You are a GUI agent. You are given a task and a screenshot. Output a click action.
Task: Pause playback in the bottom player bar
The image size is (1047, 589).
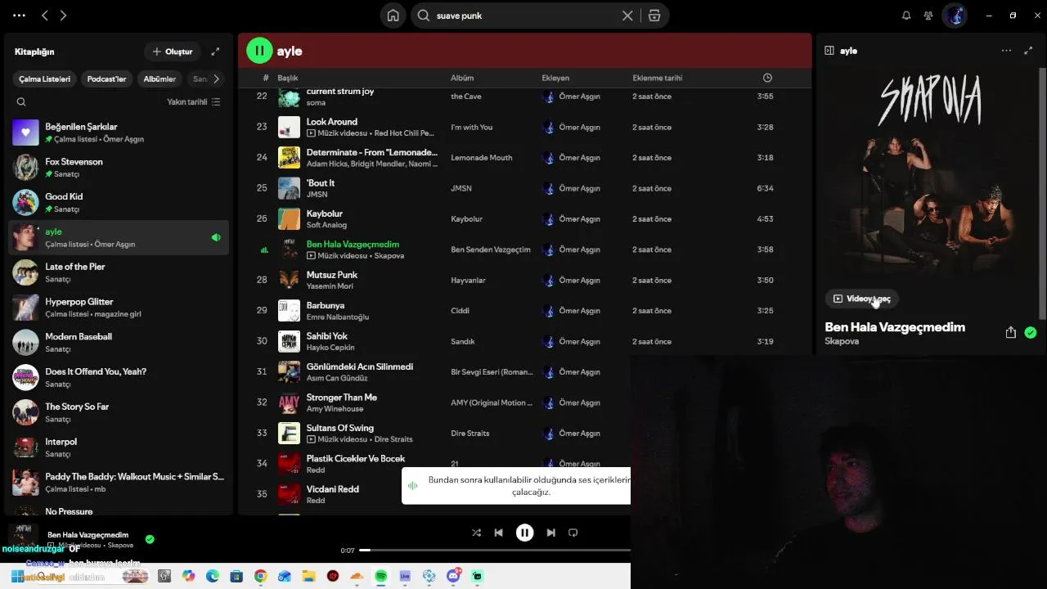524,533
